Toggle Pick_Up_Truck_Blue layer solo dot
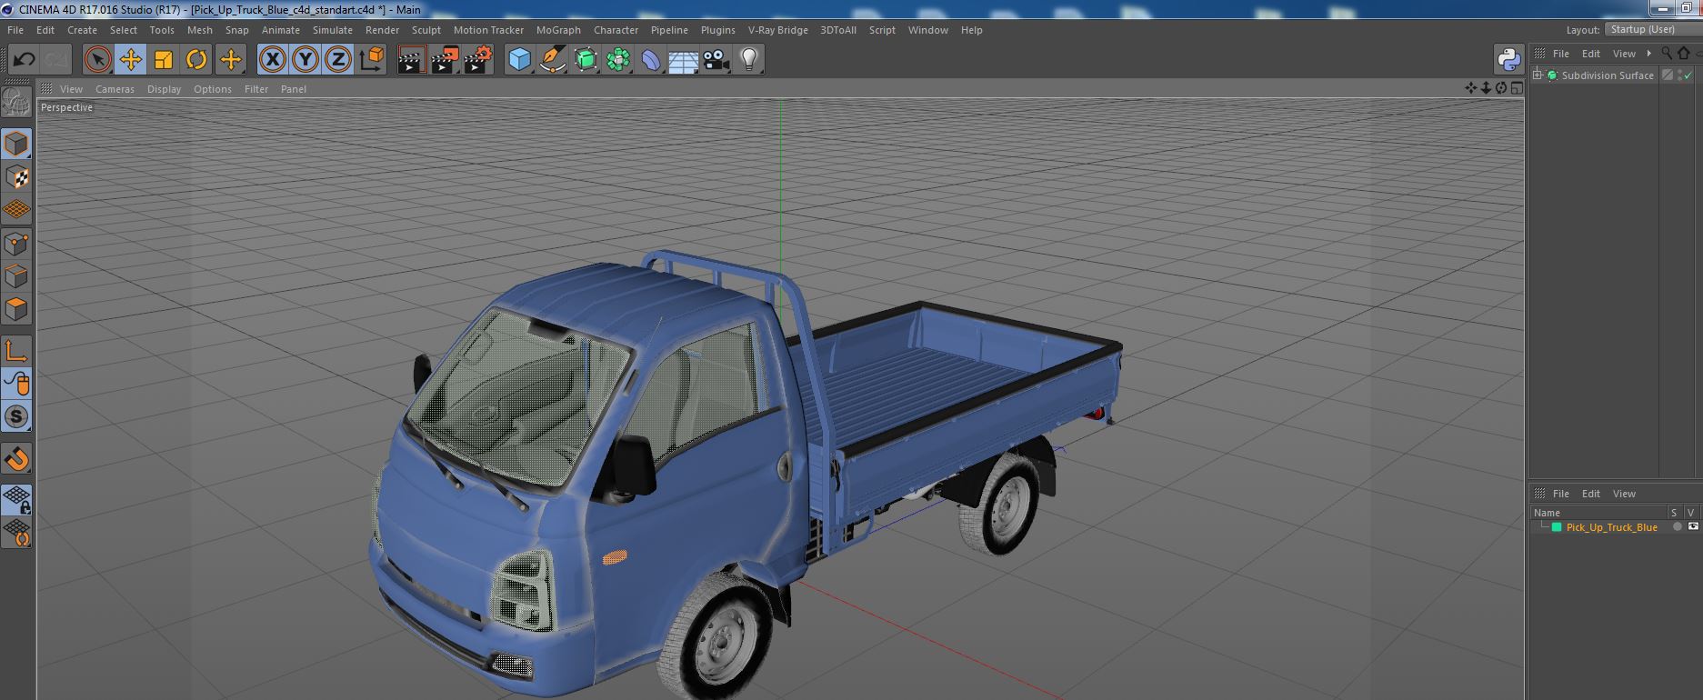This screenshot has width=1703, height=700. point(1678,527)
